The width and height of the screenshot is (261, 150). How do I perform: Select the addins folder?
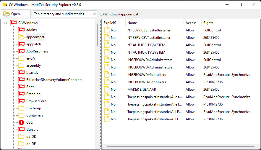pyautogui.click(x=31, y=30)
